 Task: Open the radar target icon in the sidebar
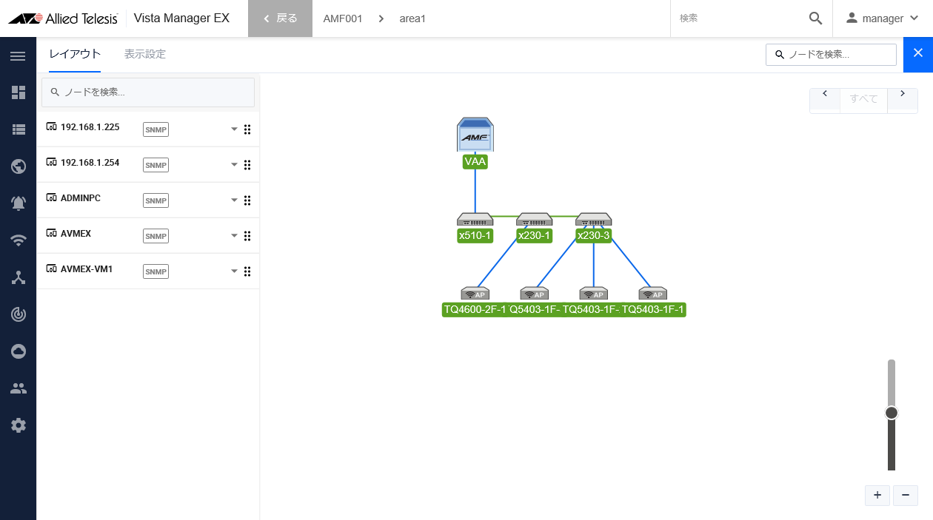[x=19, y=314]
